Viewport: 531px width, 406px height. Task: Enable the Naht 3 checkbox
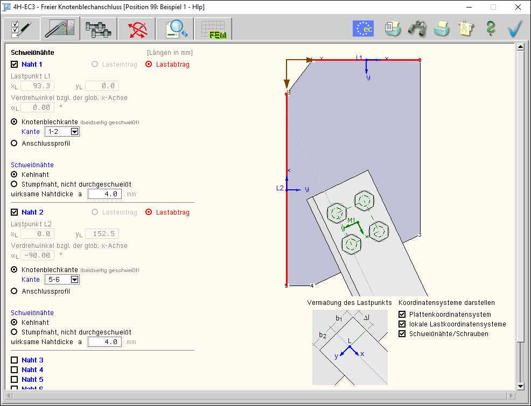[15, 360]
